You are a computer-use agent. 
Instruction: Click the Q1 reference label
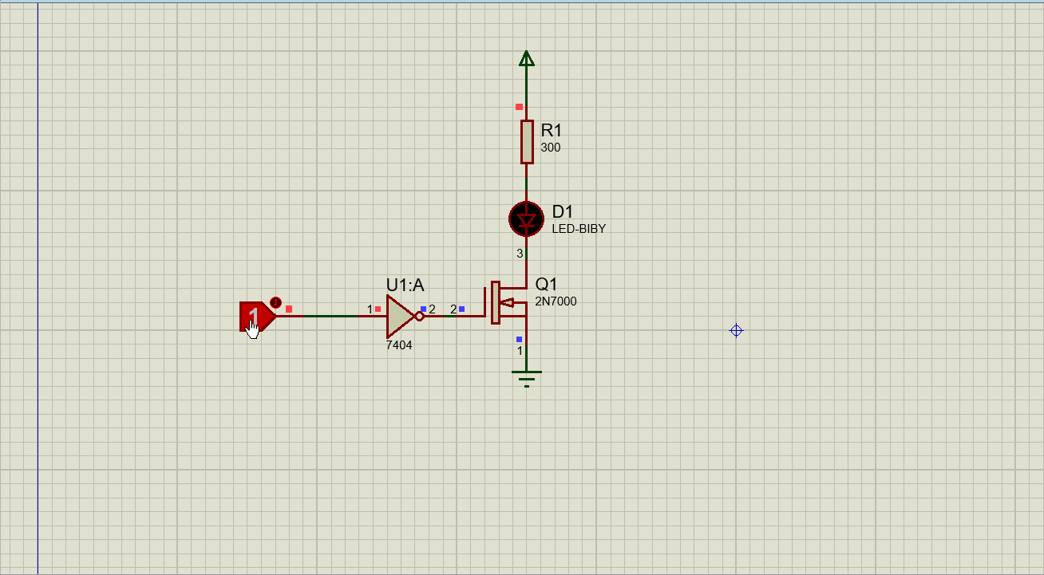(546, 284)
